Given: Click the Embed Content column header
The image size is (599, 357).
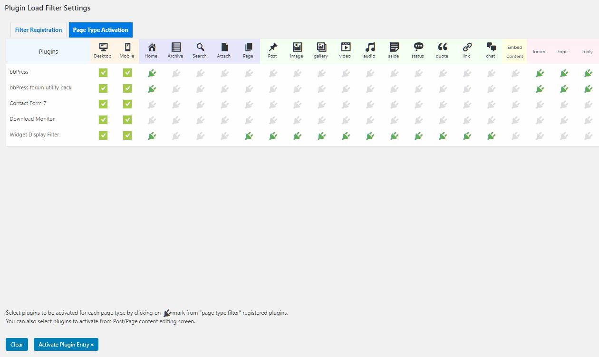Looking at the screenshot, I should [x=514, y=51].
